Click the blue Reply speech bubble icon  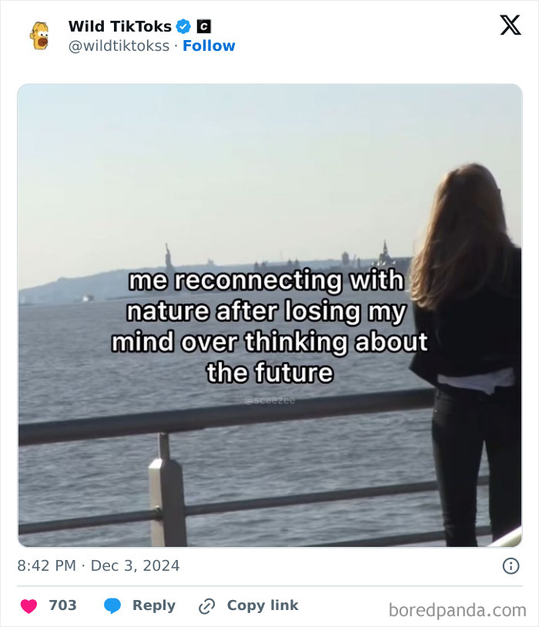(x=114, y=605)
